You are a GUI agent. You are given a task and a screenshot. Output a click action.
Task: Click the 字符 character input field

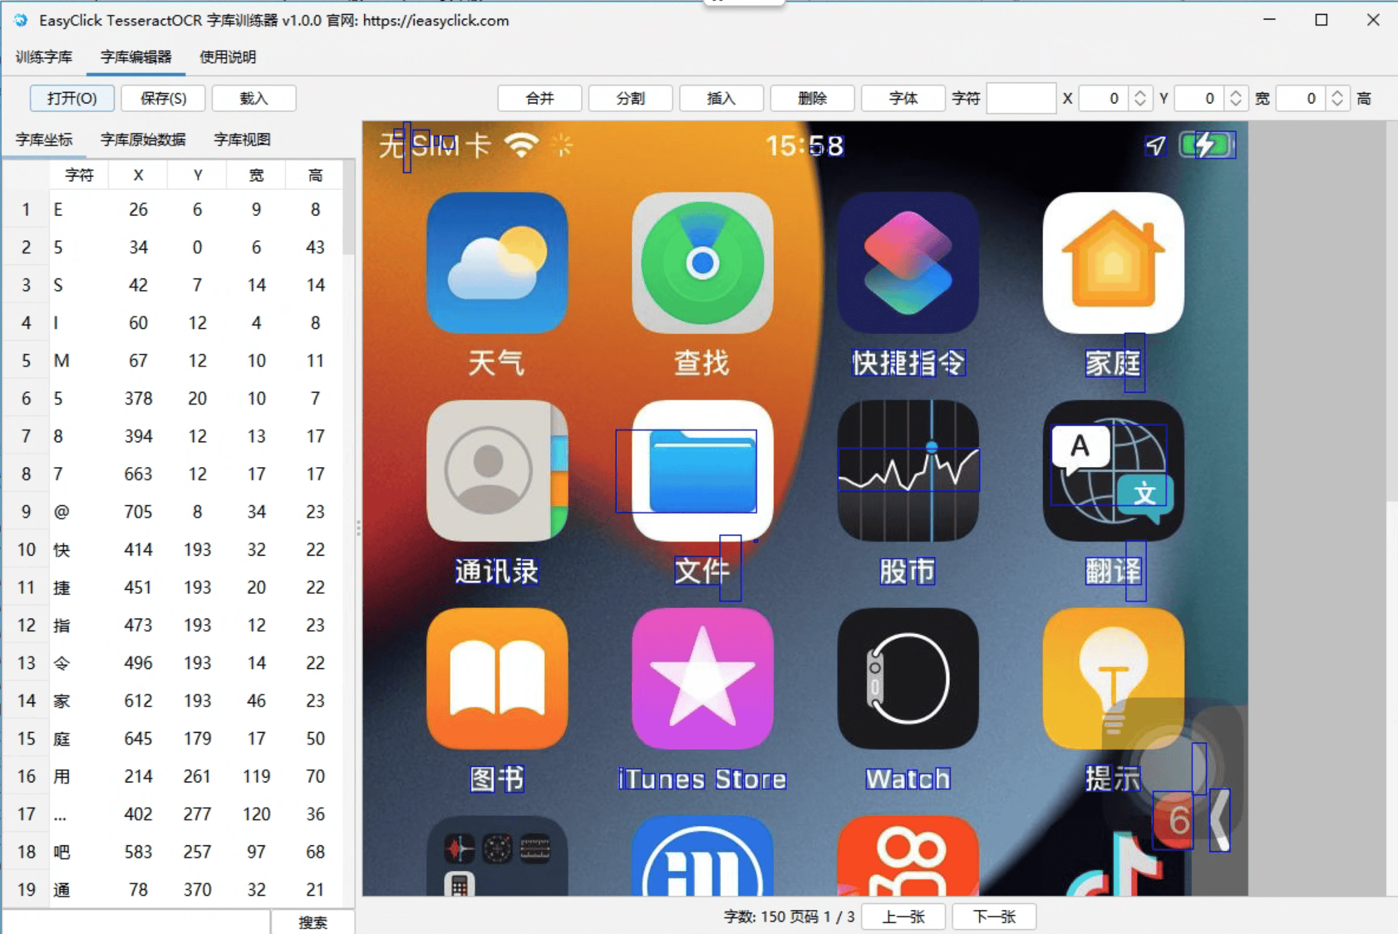click(1021, 99)
